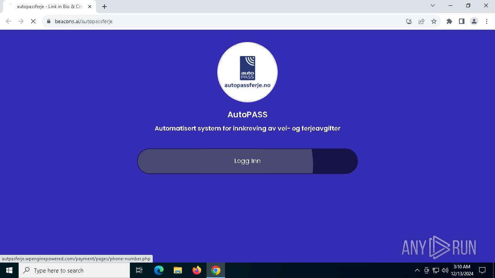Install app via the download icon in address bar
The image size is (495, 278).
[x=409, y=21]
